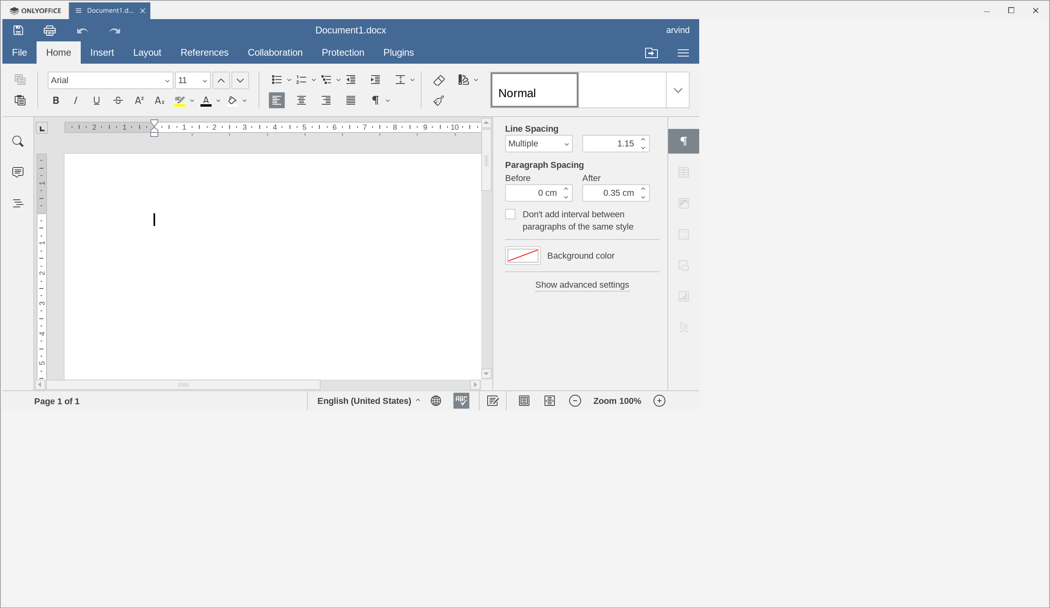Image resolution: width=1050 pixels, height=608 pixels.
Task: Print the document via printer icon
Action: pyautogui.click(x=50, y=30)
